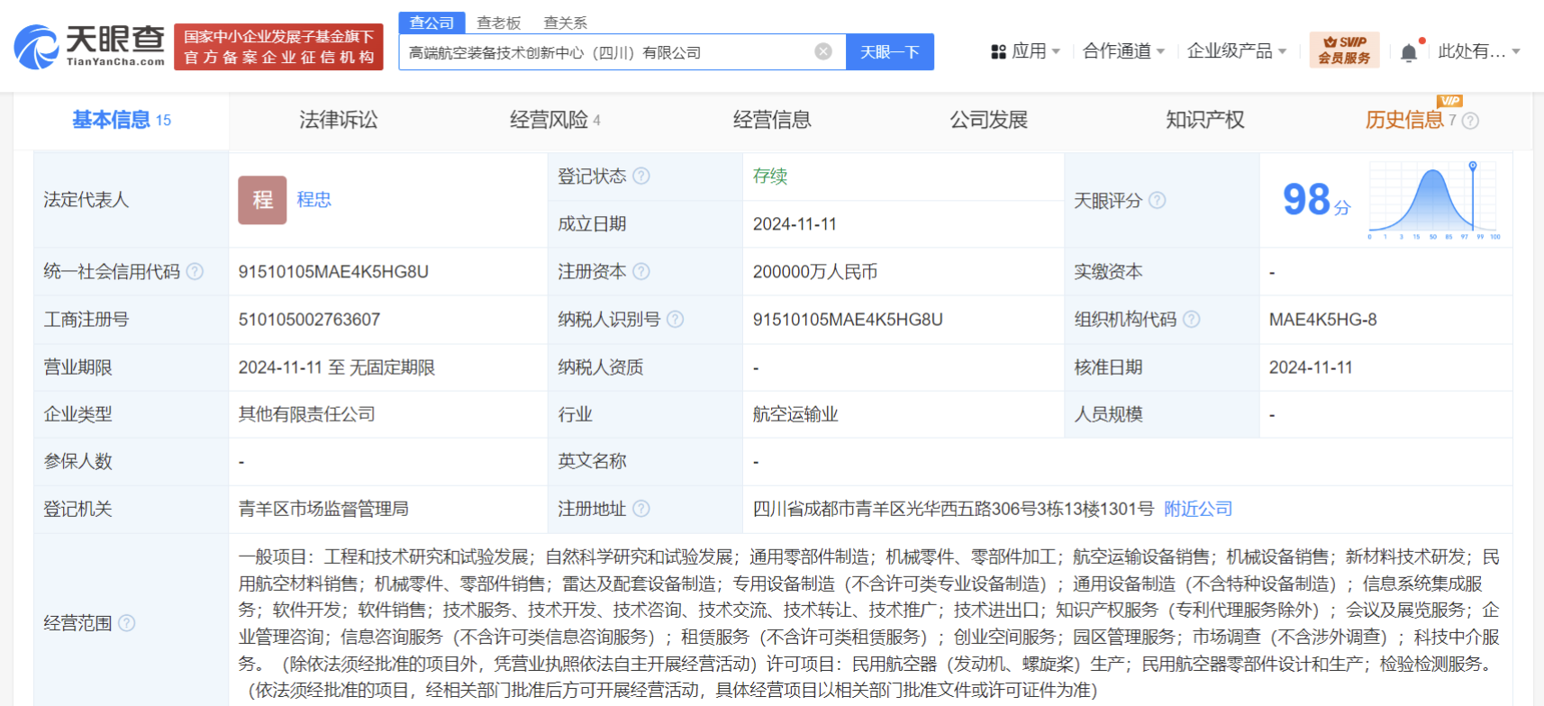The image size is (1544, 706).
Task: Click help icon beside 统一社会信用代码
Action: [x=195, y=272]
